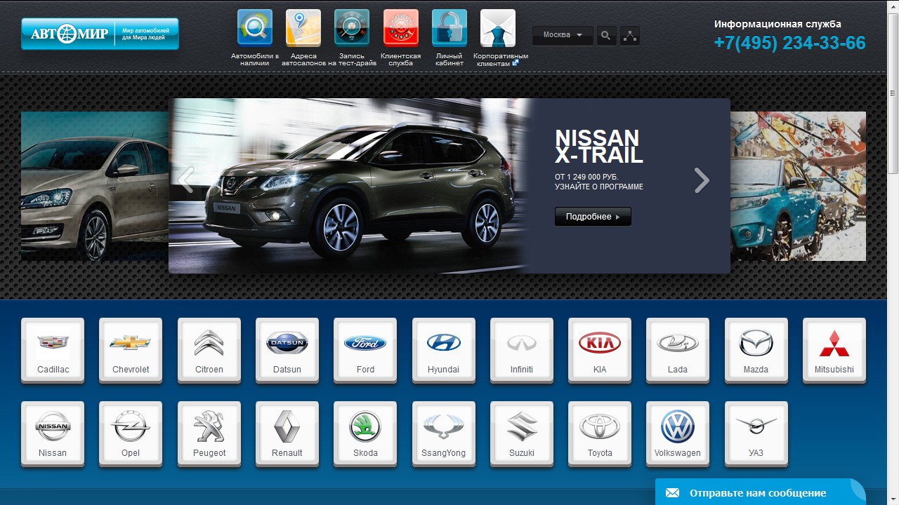This screenshot has width=899, height=505.
Task: Click the Информационная служба heading
Action: tap(777, 24)
